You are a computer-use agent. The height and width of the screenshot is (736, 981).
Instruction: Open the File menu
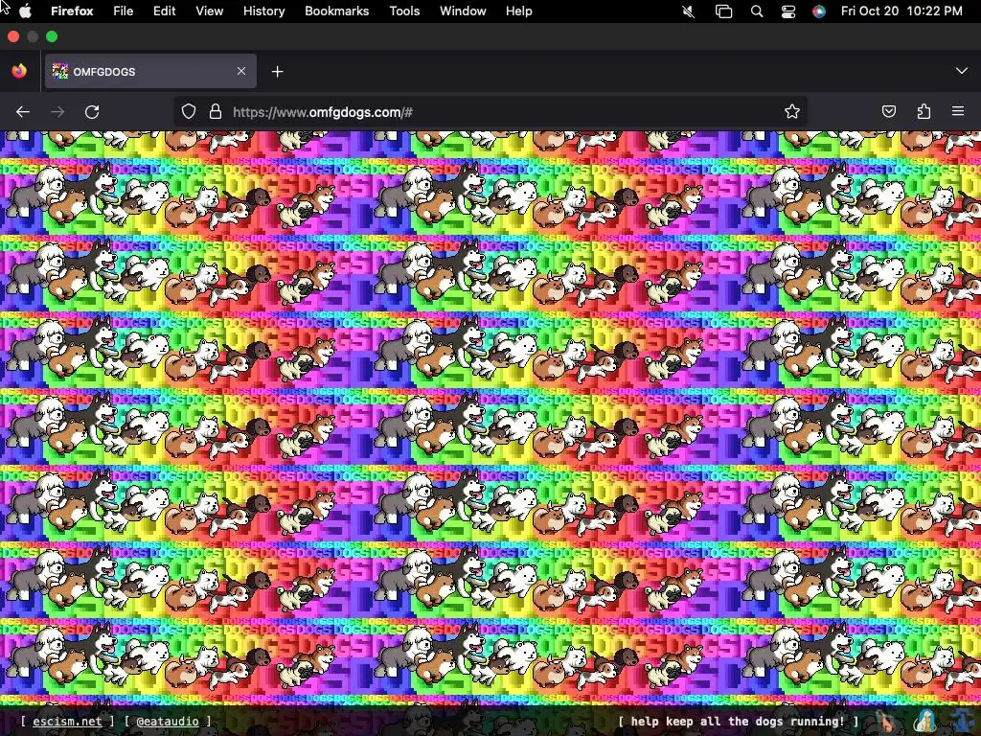point(124,11)
